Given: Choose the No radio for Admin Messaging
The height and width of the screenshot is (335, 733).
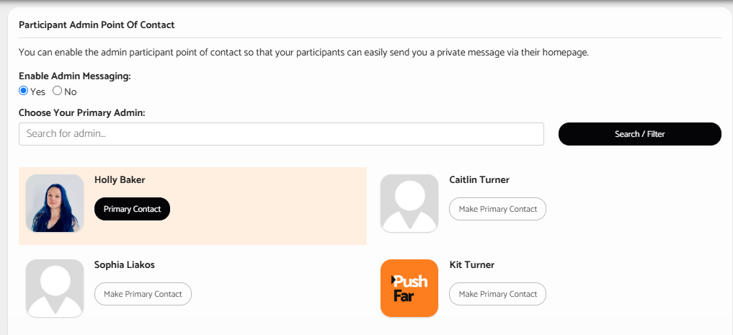Looking at the screenshot, I should pyautogui.click(x=57, y=91).
